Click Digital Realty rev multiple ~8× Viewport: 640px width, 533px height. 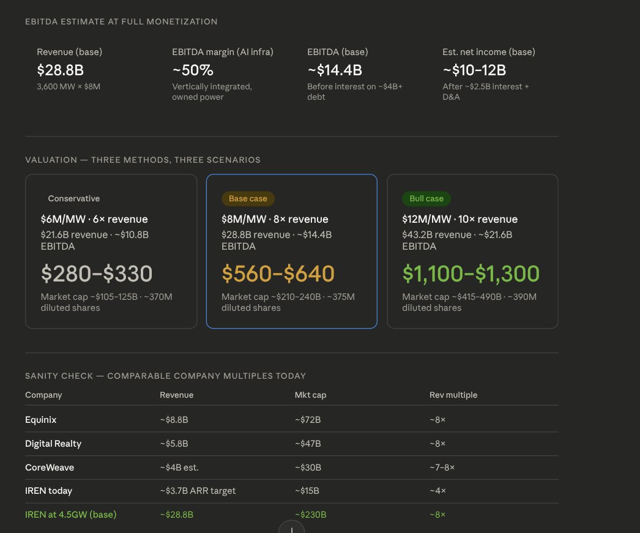click(437, 444)
